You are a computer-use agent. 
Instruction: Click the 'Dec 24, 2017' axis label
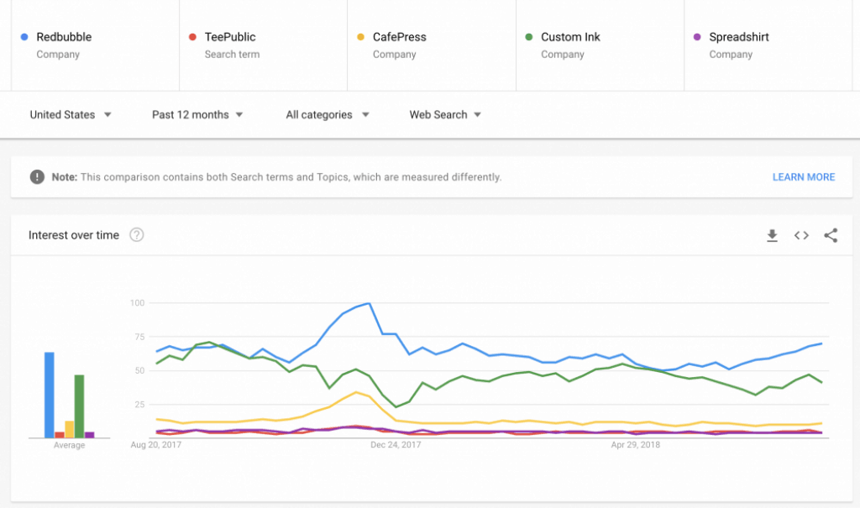point(396,445)
